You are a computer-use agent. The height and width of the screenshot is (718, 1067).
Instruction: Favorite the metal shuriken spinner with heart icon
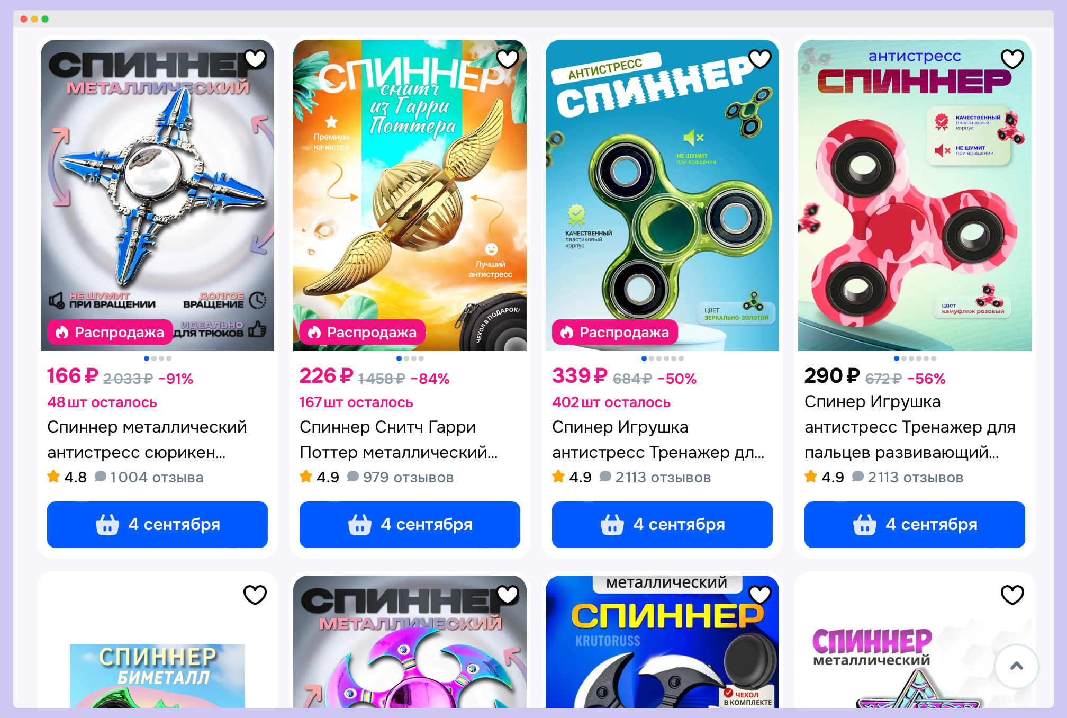(255, 59)
